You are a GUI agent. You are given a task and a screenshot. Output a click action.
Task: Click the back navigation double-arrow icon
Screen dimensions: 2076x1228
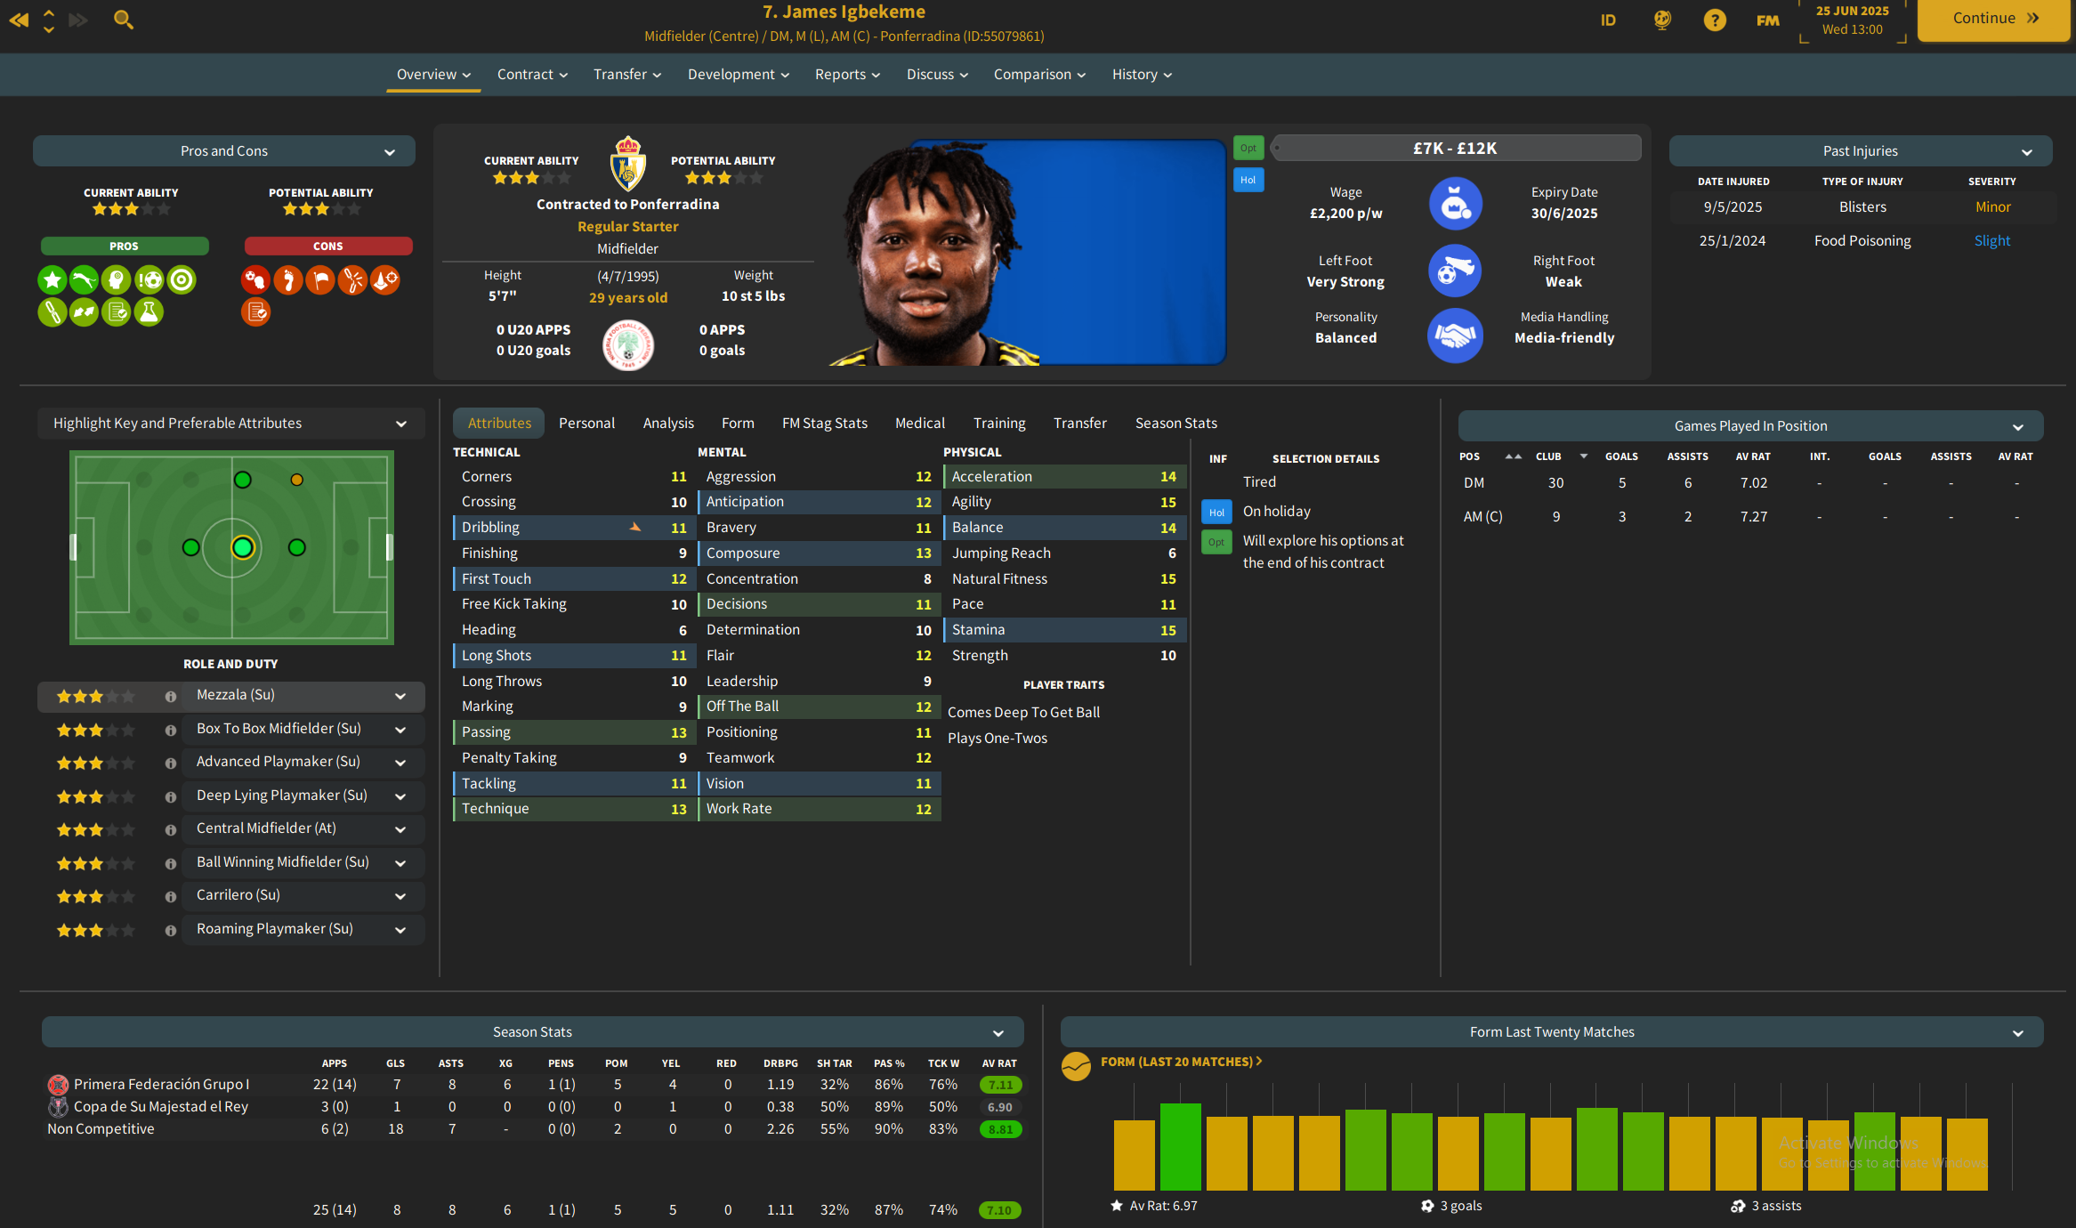point(19,19)
